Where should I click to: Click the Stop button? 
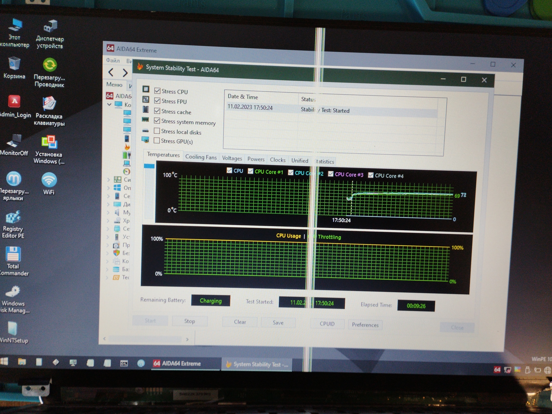tap(190, 321)
